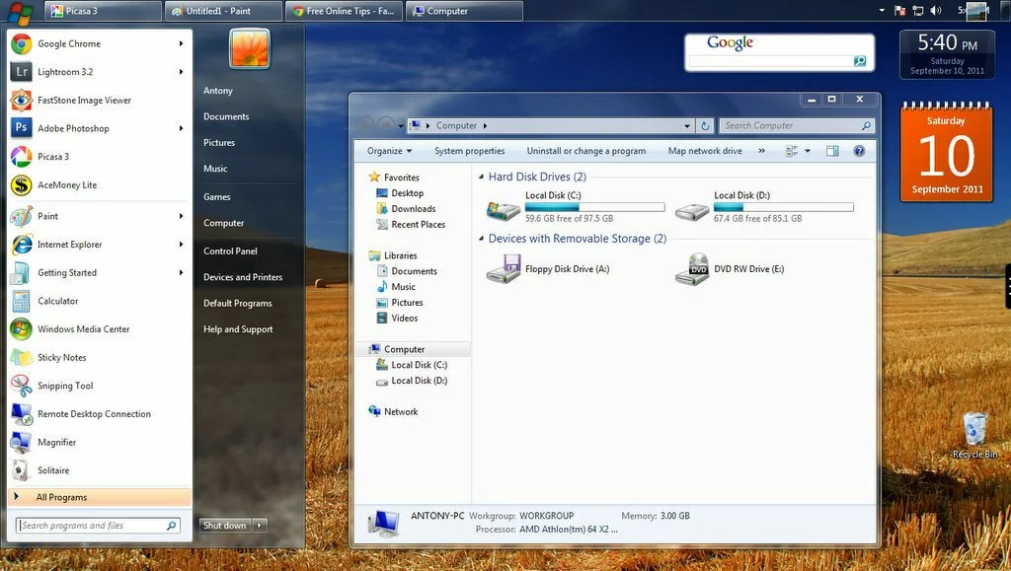Open Getting Started

point(100,273)
